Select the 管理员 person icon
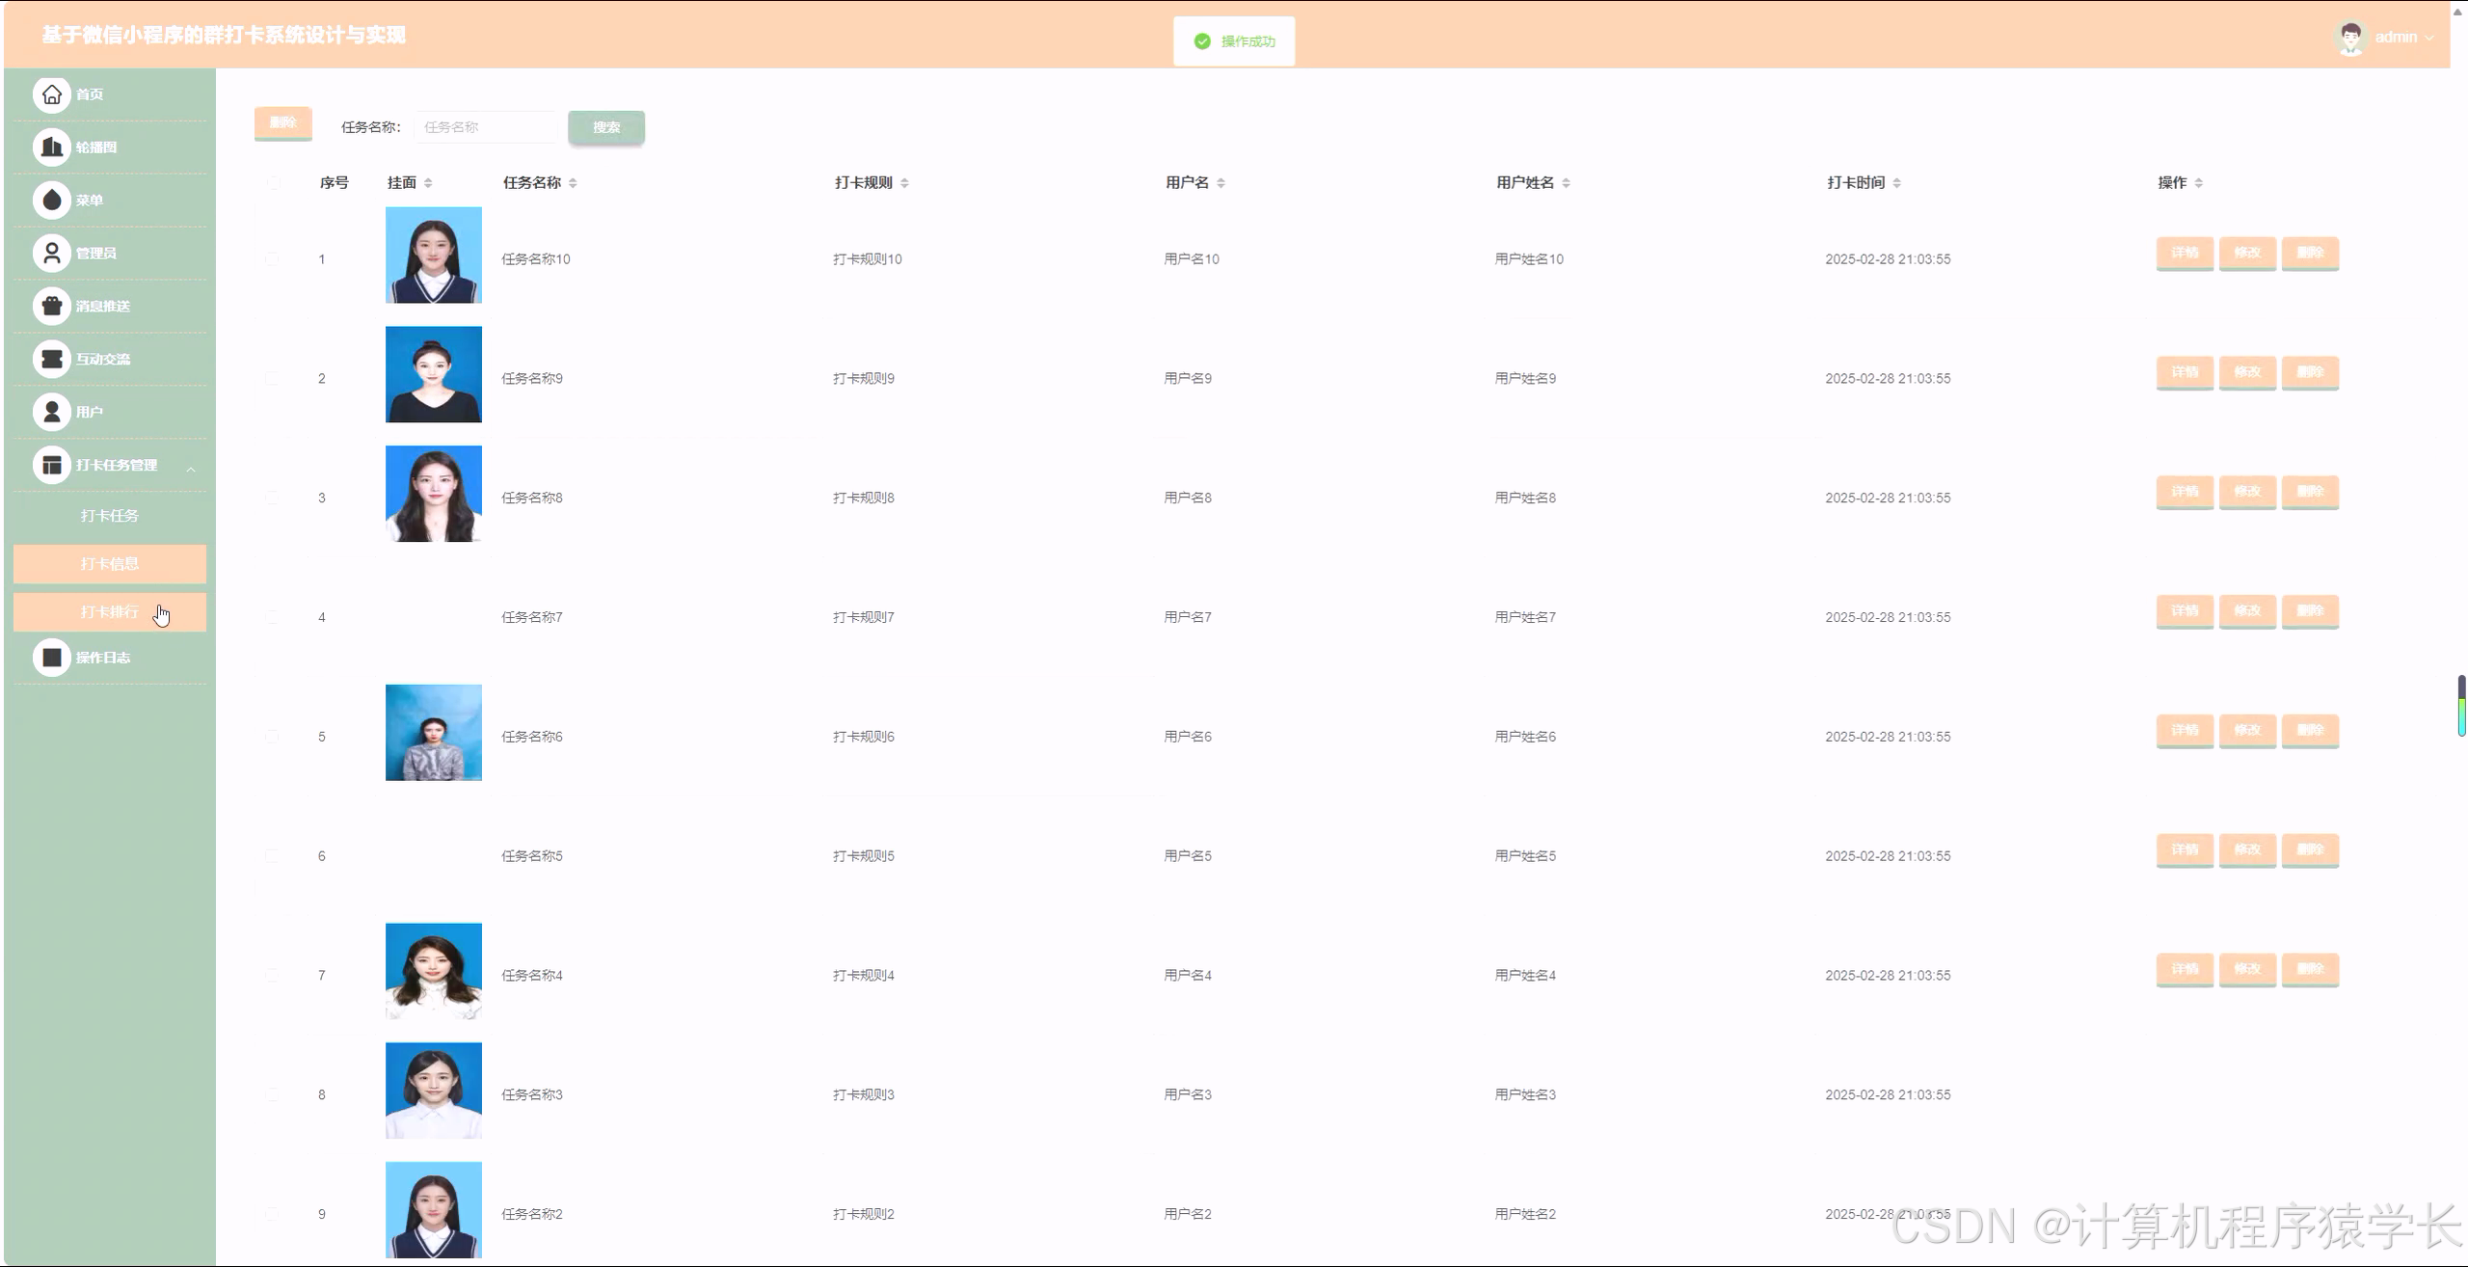Screen dimensions: 2468x1267 [52, 254]
